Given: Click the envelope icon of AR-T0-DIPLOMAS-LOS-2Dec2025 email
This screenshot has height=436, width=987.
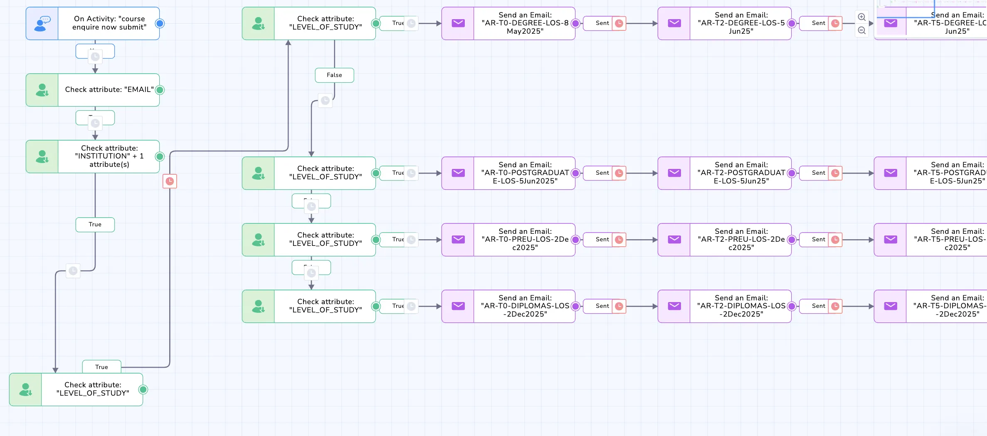Looking at the screenshot, I should (x=458, y=306).
